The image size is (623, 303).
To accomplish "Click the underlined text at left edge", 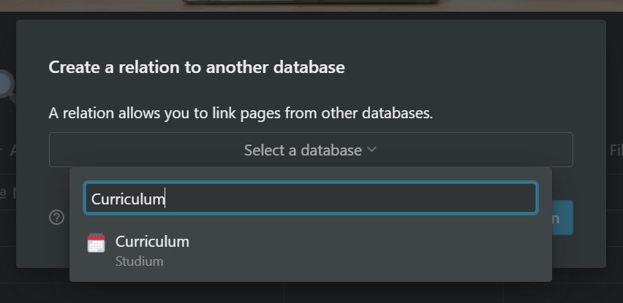I will [x=3, y=193].
